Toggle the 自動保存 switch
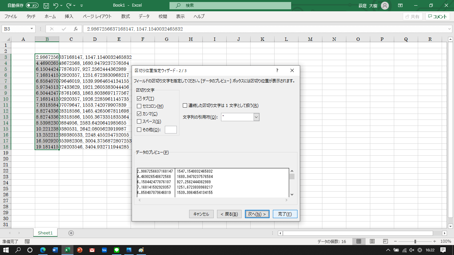 [32, 6]
